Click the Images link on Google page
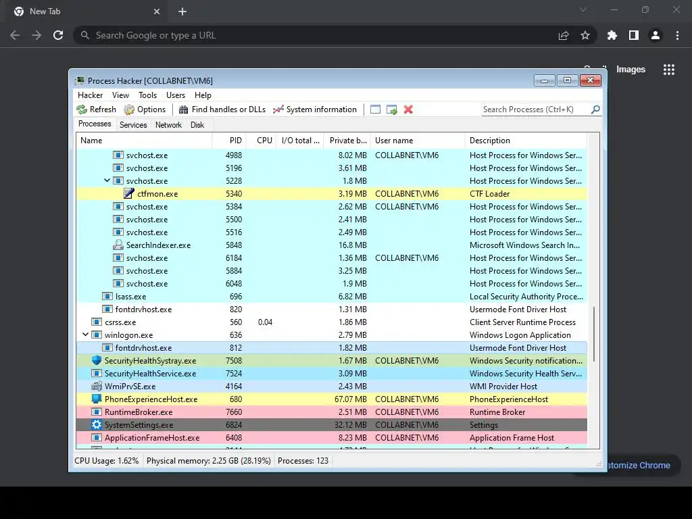The image size is (692, 519). pos(631,70)
